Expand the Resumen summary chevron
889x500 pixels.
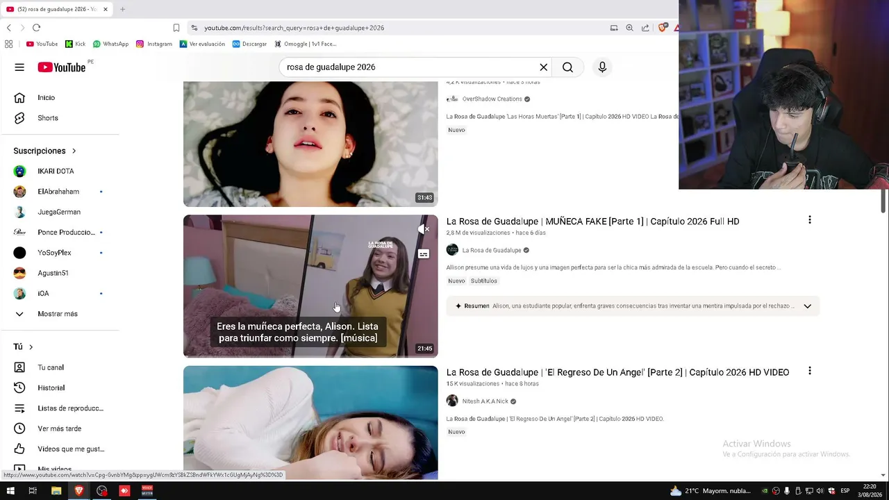[x=807, y=306]
